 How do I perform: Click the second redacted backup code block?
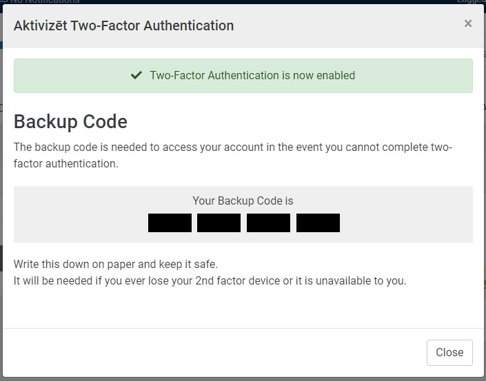pyautogui.click(x=219, y=223)
